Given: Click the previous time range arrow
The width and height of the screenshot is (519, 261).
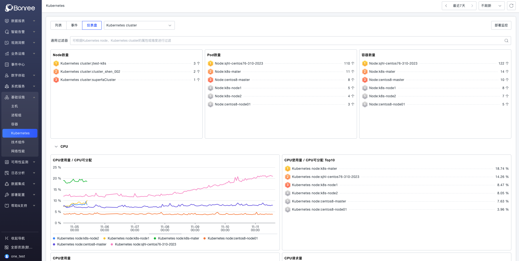Looking at the screenshot, I should point(446,6).
